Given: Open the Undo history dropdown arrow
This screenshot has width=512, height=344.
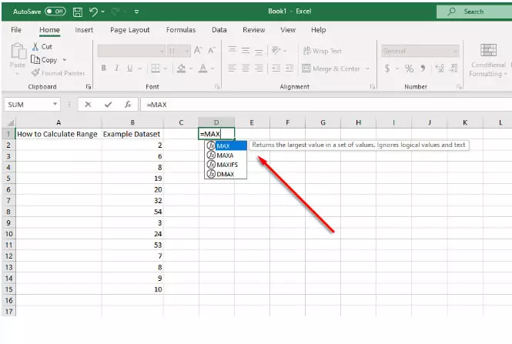Looking at the screenshot, I should coord(103,12).
